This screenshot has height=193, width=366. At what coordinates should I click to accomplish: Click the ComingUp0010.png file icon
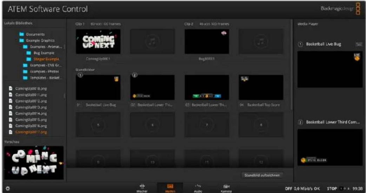tap(11, 88)
